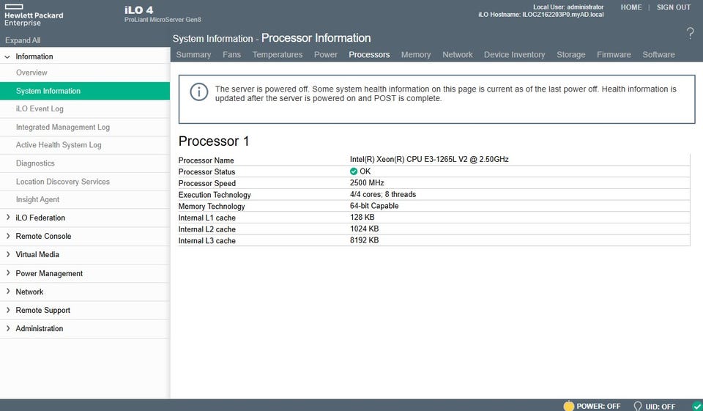Viewport: 703px width, 411px height.
Task: Click the green OK processor status icon
Action: (x=354, y=171)
